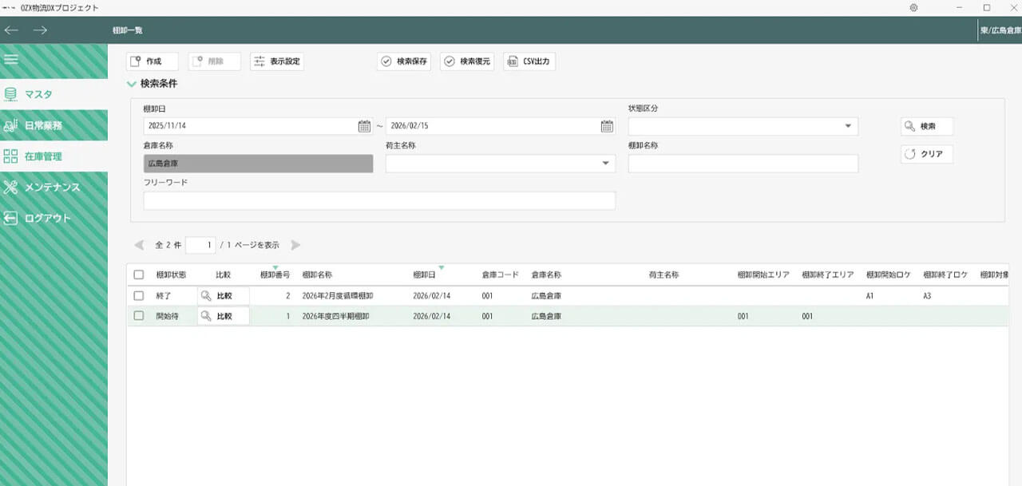This screenshot has height=486, width=1022.
Task: Open the 状態区分 dropdown
Action: [x=847, y=126]
